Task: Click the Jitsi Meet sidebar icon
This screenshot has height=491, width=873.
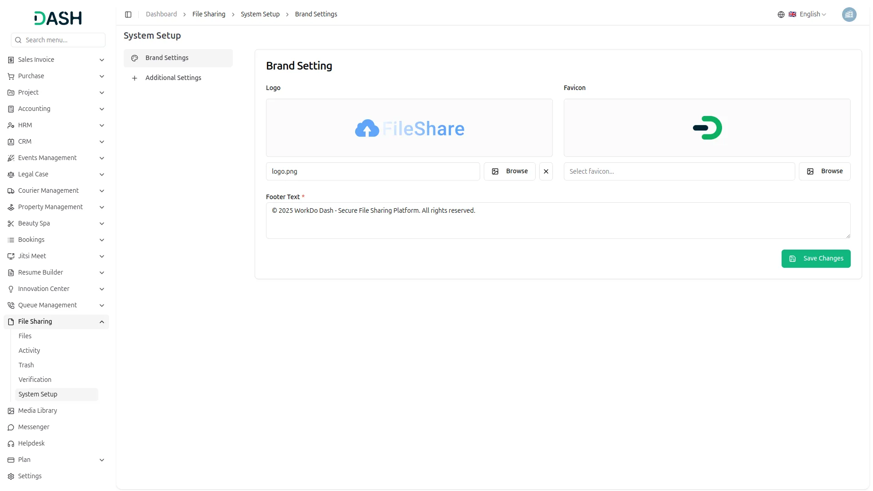Action: (x=10, y=256)
